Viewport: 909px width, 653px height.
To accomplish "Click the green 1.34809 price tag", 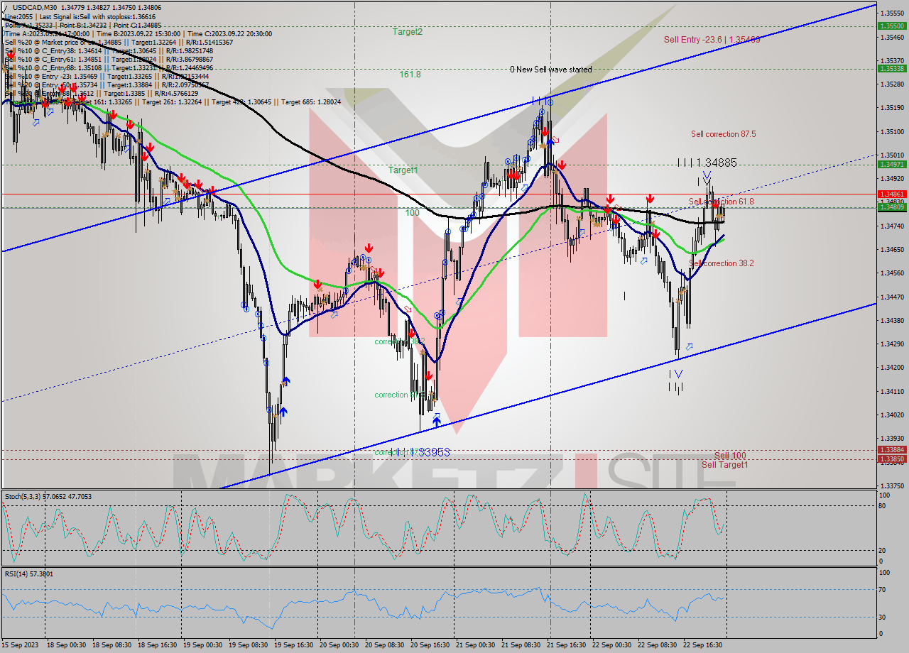I will [x=891, y=207].
